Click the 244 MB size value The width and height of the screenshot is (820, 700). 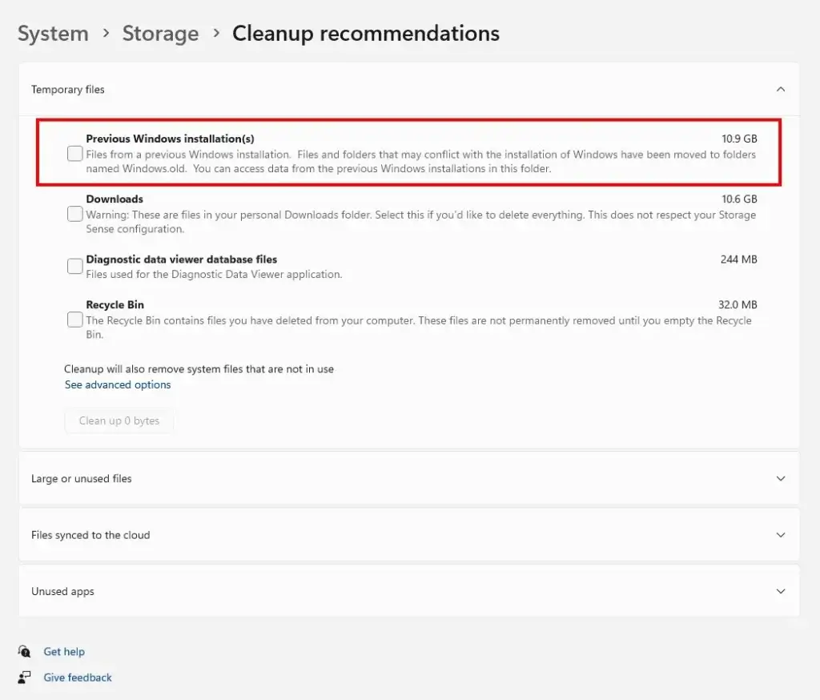click(x=739, y=259)
